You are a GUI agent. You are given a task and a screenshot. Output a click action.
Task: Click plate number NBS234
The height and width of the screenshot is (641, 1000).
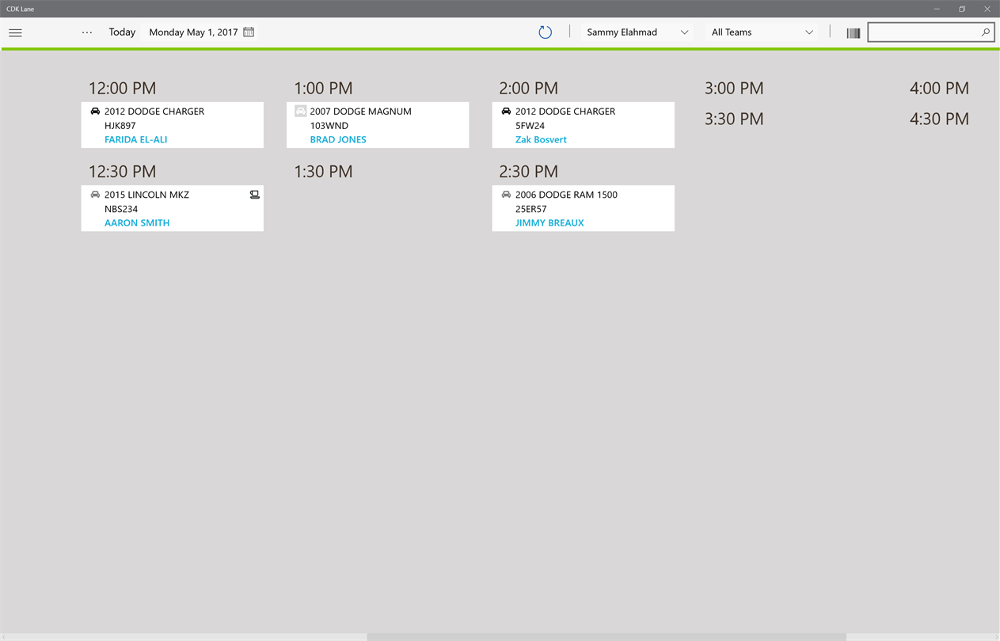[x=121, y=209]
